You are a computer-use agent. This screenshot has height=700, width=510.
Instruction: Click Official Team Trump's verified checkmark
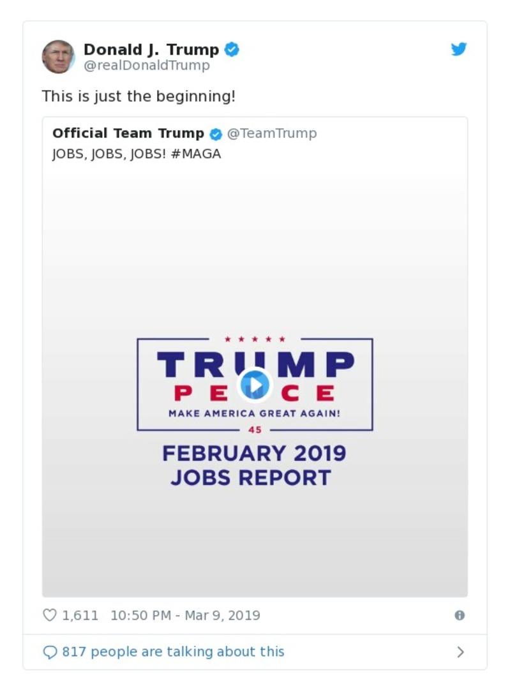(214, 133)
